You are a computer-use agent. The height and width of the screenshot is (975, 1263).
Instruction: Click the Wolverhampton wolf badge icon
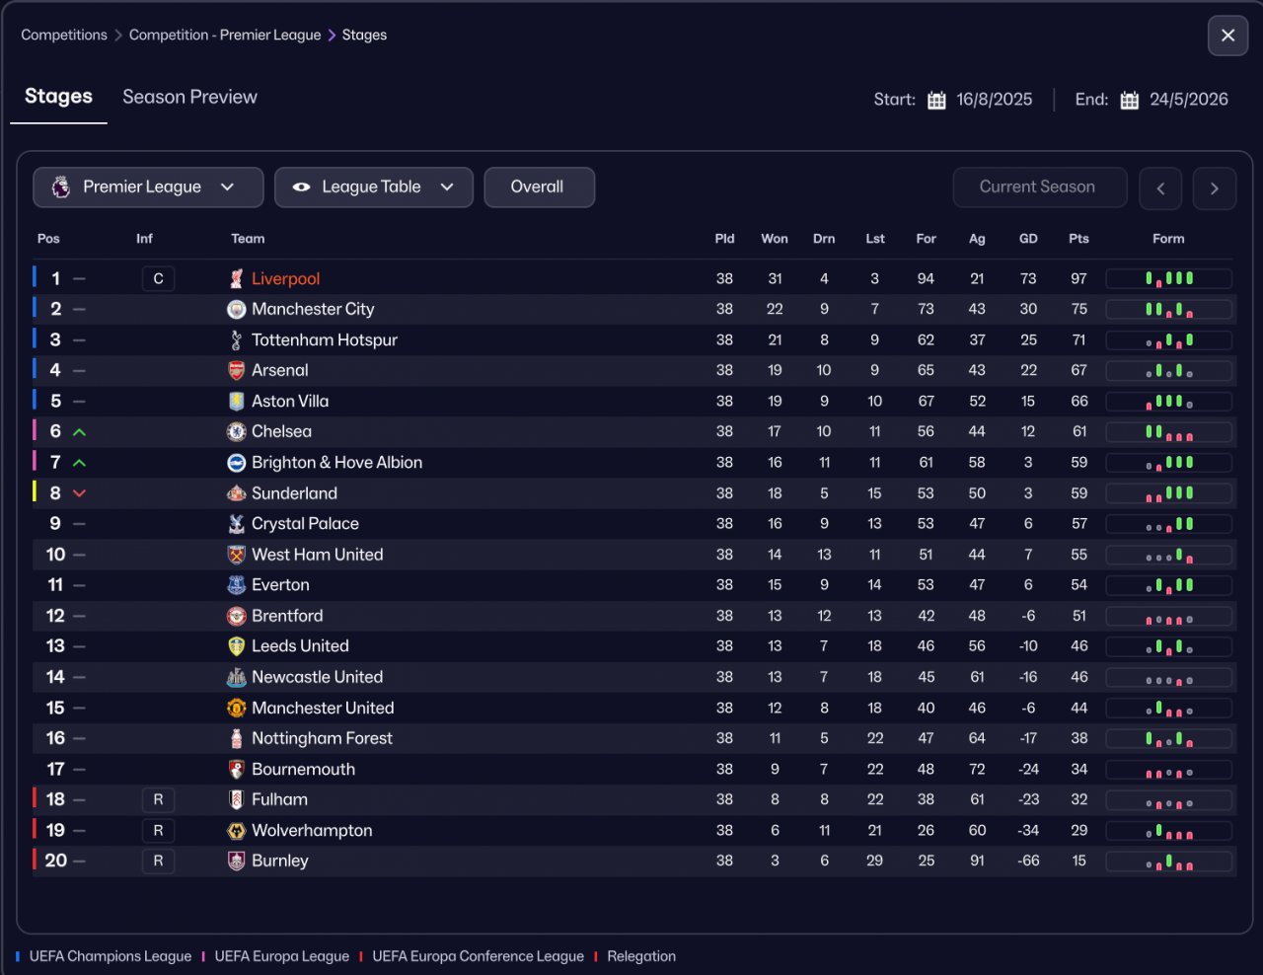point(236,831)
